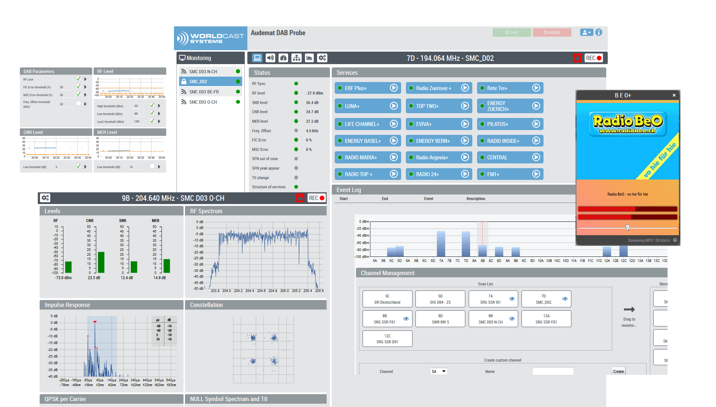Toggle eye icon on 7D SMC_D02 channel

[x=565, y=299]
